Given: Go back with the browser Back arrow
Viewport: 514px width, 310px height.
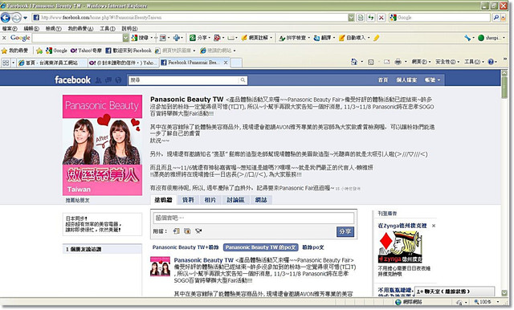Looking at the screenshot, I should coord(6,18).
